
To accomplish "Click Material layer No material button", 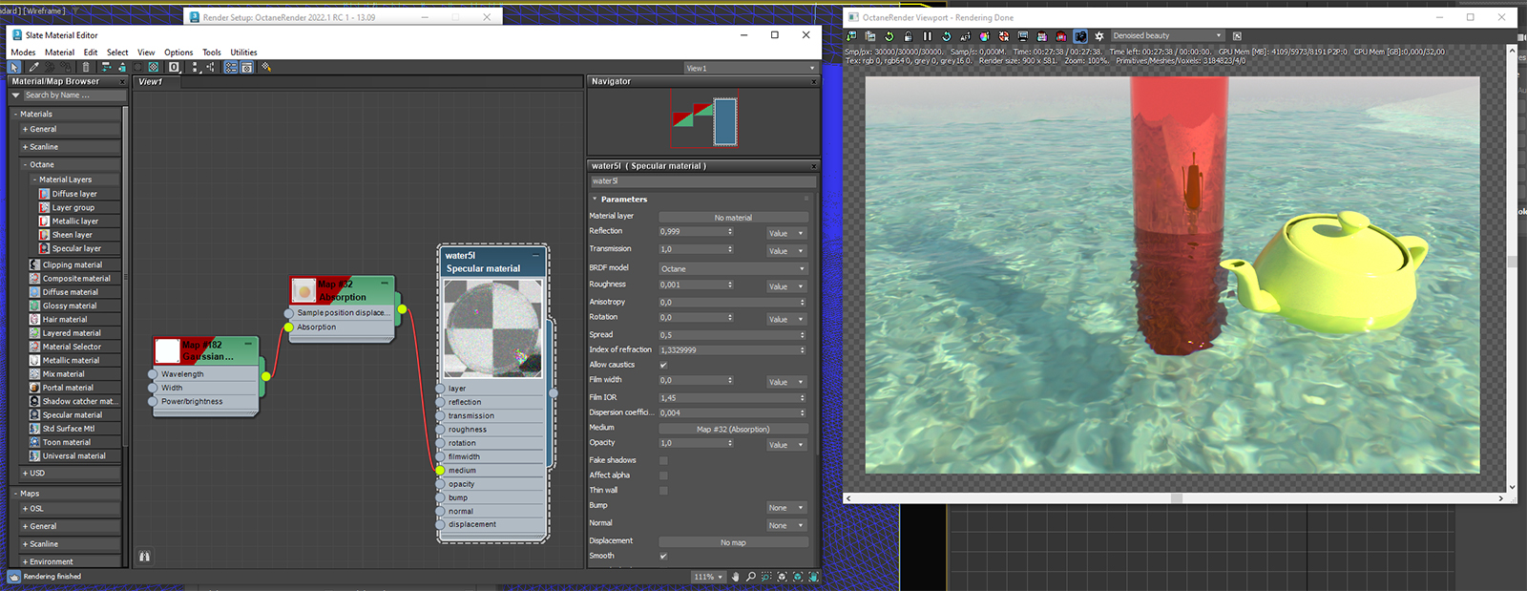I will click(x=733, y=218).
